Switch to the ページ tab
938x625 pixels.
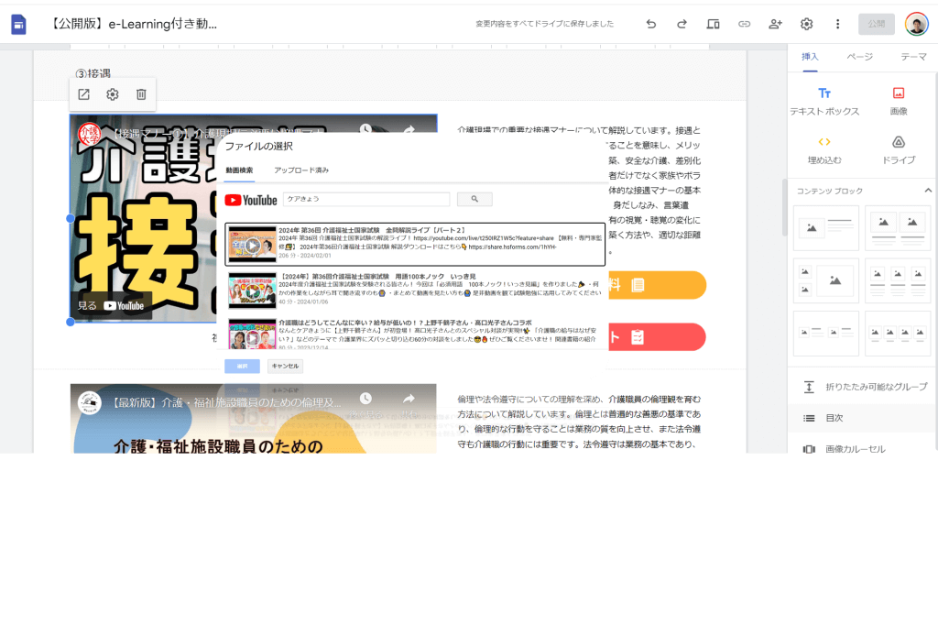859,57
